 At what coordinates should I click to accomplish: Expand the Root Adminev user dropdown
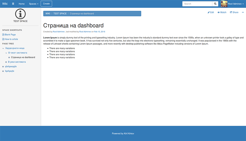236,4
